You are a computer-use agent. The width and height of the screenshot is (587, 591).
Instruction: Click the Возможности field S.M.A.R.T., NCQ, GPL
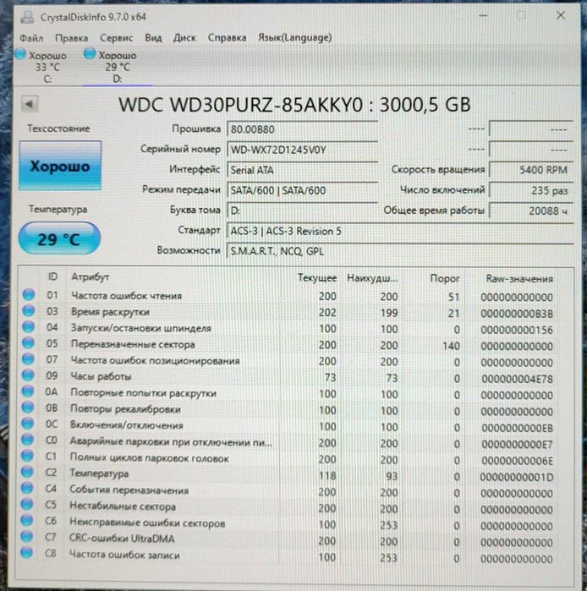(400, 251)
